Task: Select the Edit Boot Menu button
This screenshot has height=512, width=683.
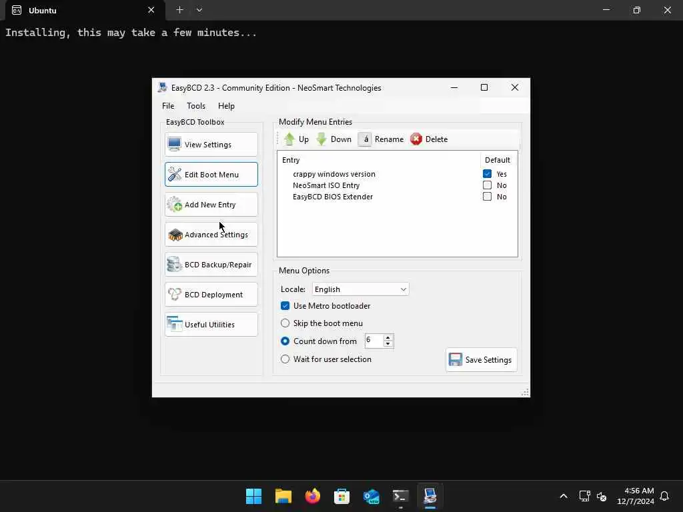Action: [211, 175]
